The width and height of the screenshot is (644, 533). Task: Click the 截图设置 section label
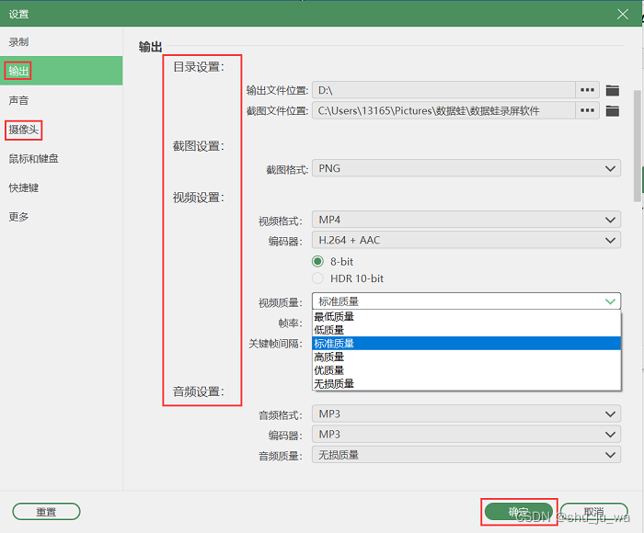[199, 146]
